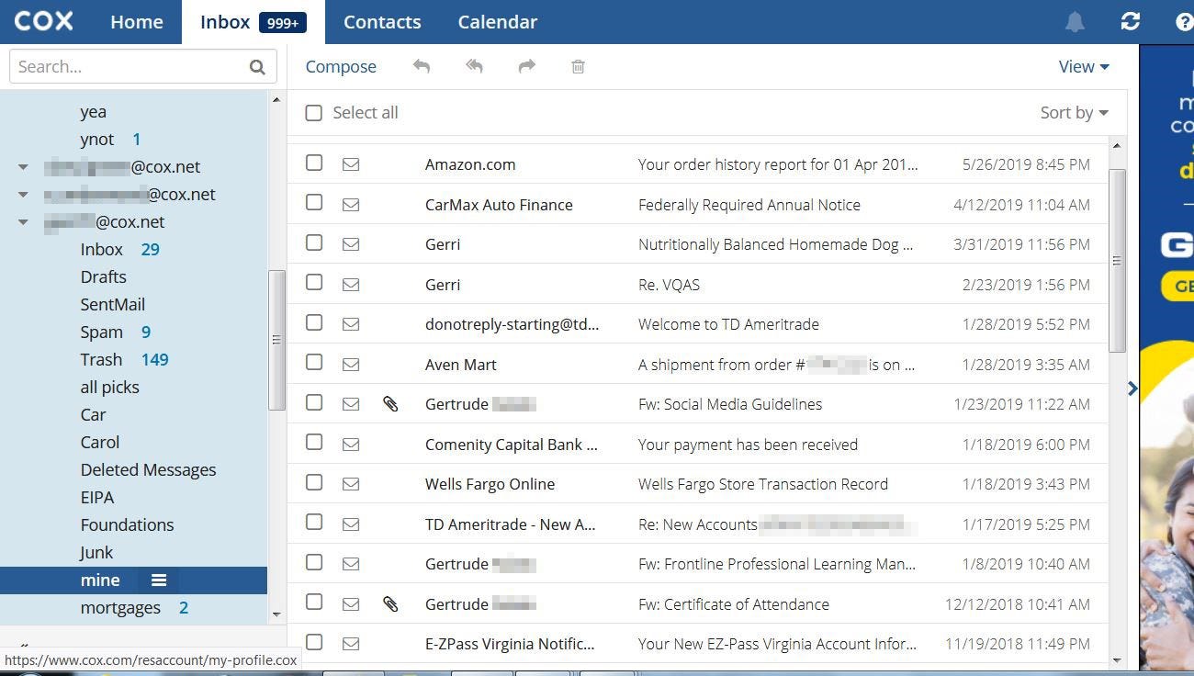Open the Deleted Messages folder

[x=148, y=469]
